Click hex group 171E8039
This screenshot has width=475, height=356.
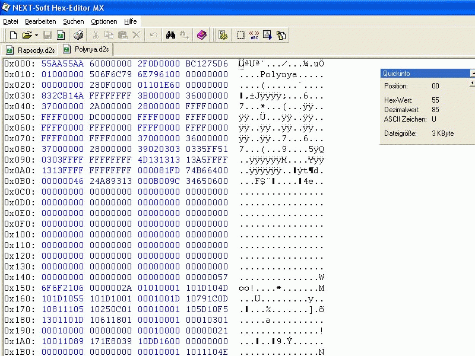point(110,341)
